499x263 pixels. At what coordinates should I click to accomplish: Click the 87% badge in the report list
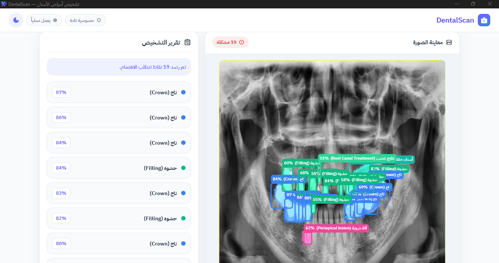61,92
